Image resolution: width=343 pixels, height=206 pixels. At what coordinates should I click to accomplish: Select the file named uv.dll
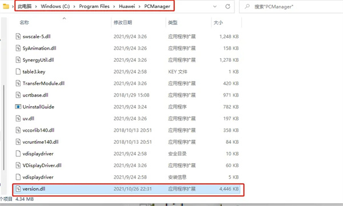pos(29,118)
